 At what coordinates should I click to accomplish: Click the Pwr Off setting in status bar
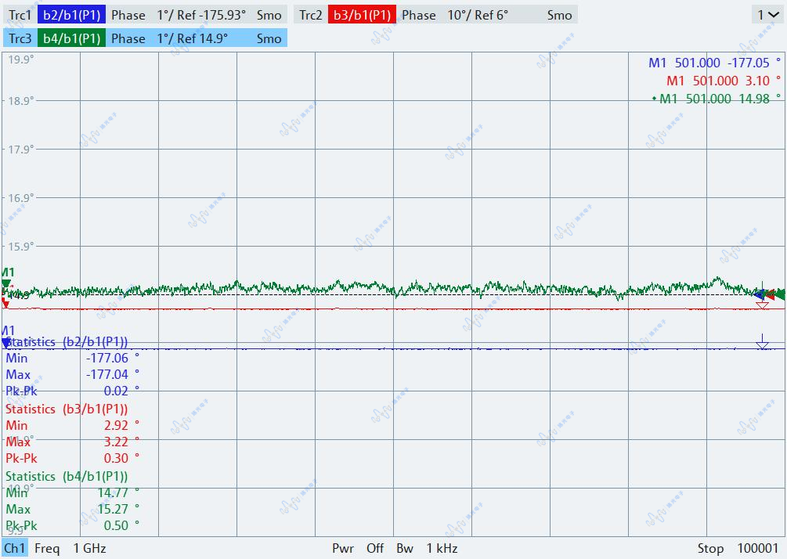(358, 548)
